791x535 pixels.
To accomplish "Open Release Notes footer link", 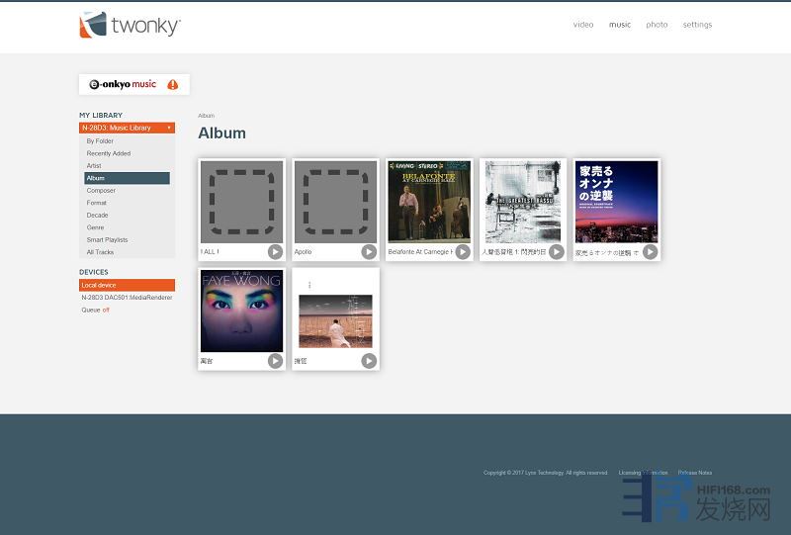I will pyautogui.click(x=694, y=473).
